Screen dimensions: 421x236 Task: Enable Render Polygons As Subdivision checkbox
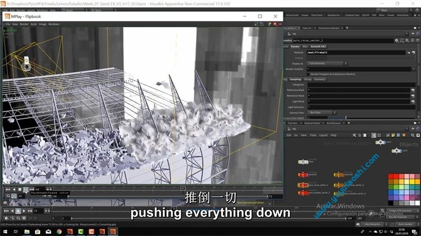[308, 75]
